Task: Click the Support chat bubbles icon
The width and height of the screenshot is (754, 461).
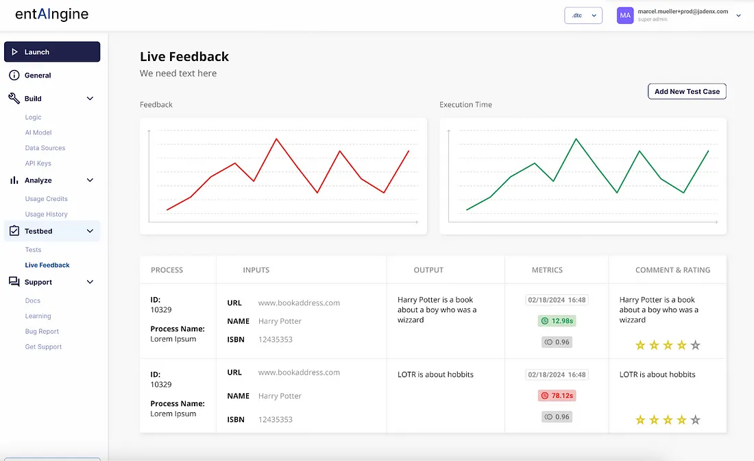Action: (x=14, y=282)
